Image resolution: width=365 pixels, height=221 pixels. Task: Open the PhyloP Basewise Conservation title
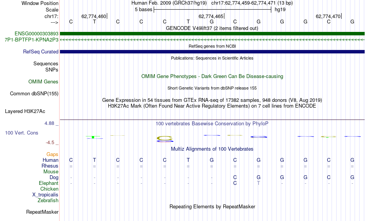(212, 124)
